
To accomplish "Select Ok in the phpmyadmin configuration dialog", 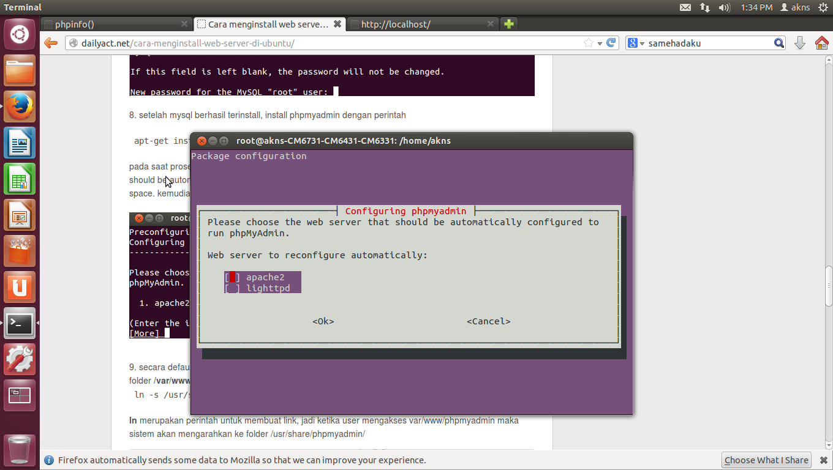I will (x=323, y=321).
